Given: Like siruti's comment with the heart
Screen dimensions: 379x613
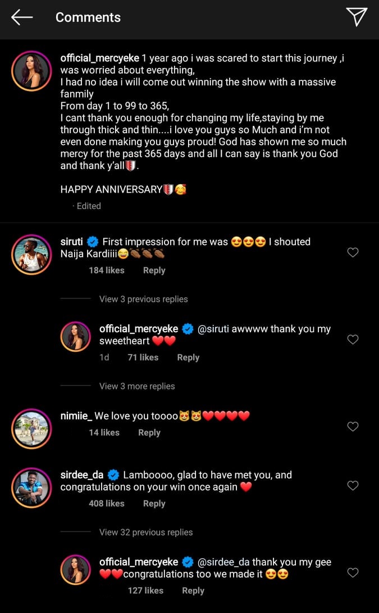Looking at the screenshot, I should (353, 253).
